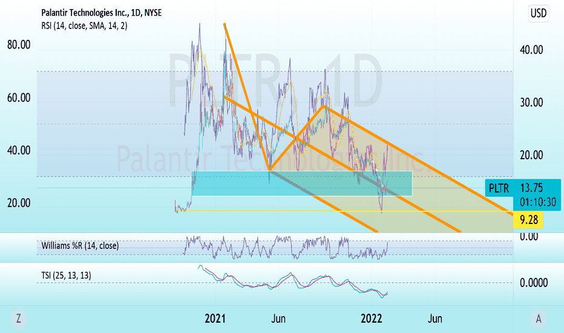The image size is (564, 333).
Task: Click the 40.00 value on right price scale
Action: [531, 50]
